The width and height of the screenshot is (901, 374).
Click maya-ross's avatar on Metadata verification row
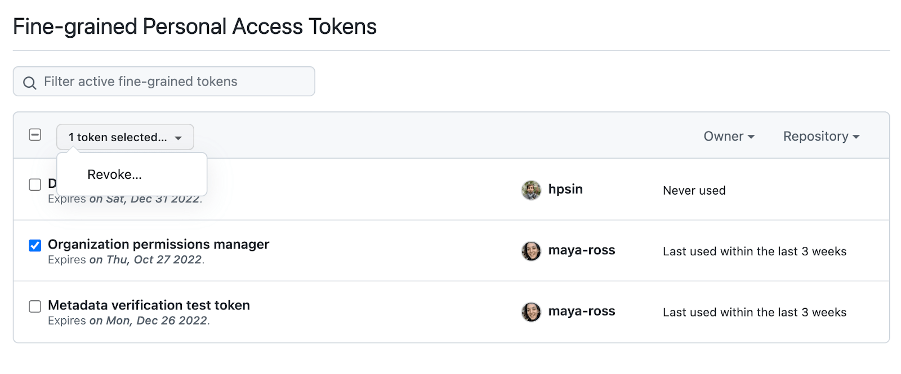point(532,312)
